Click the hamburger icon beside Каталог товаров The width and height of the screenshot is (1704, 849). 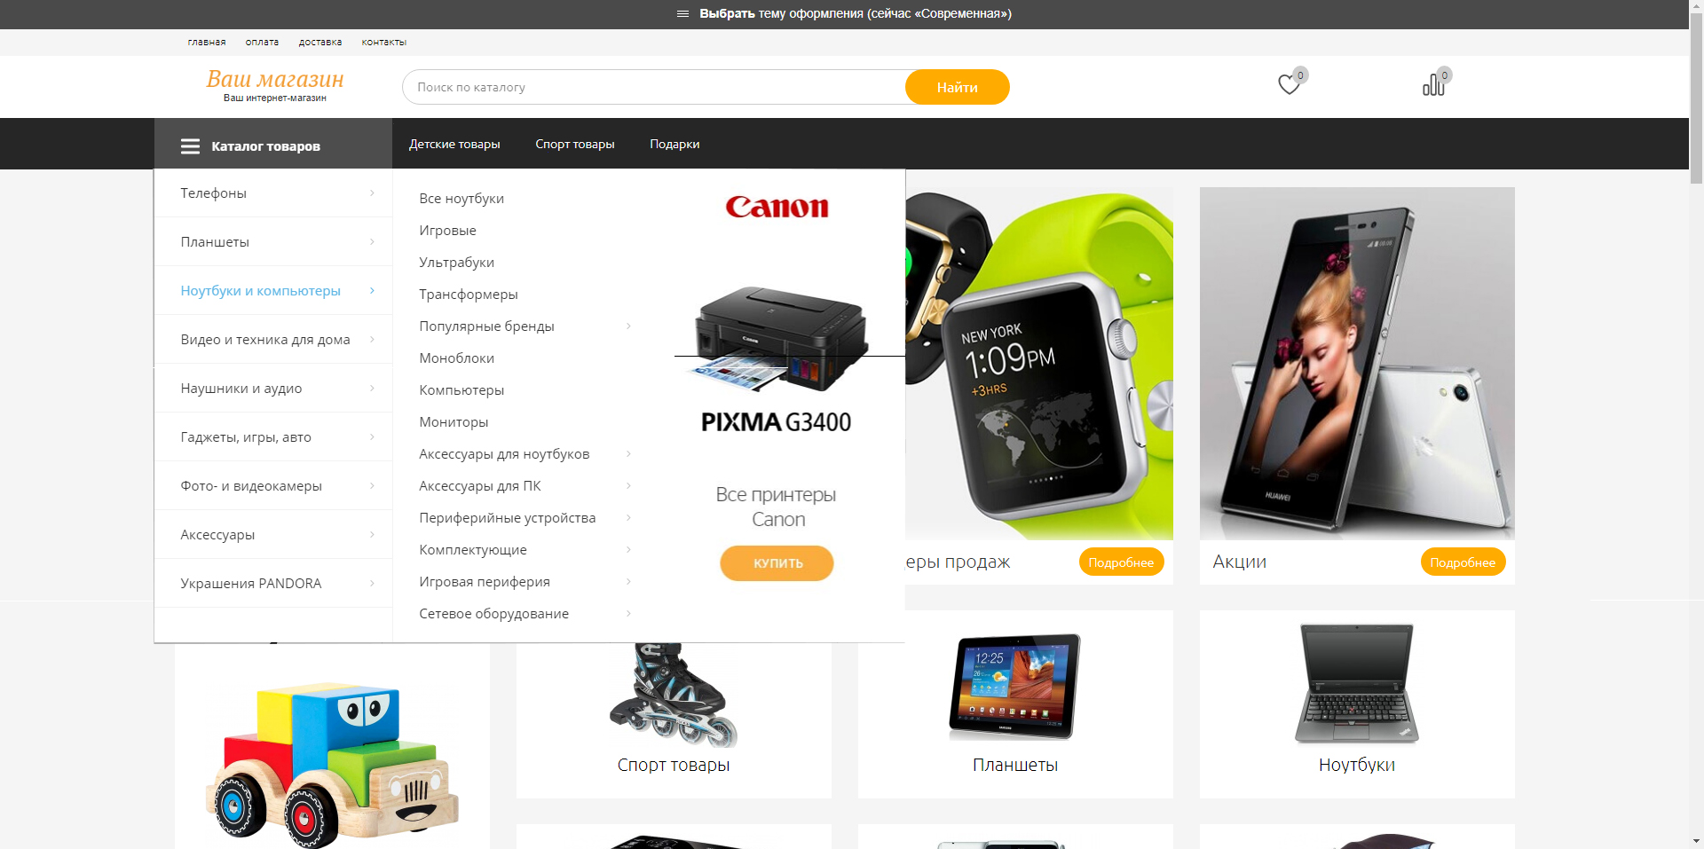(x=190, y=146)
